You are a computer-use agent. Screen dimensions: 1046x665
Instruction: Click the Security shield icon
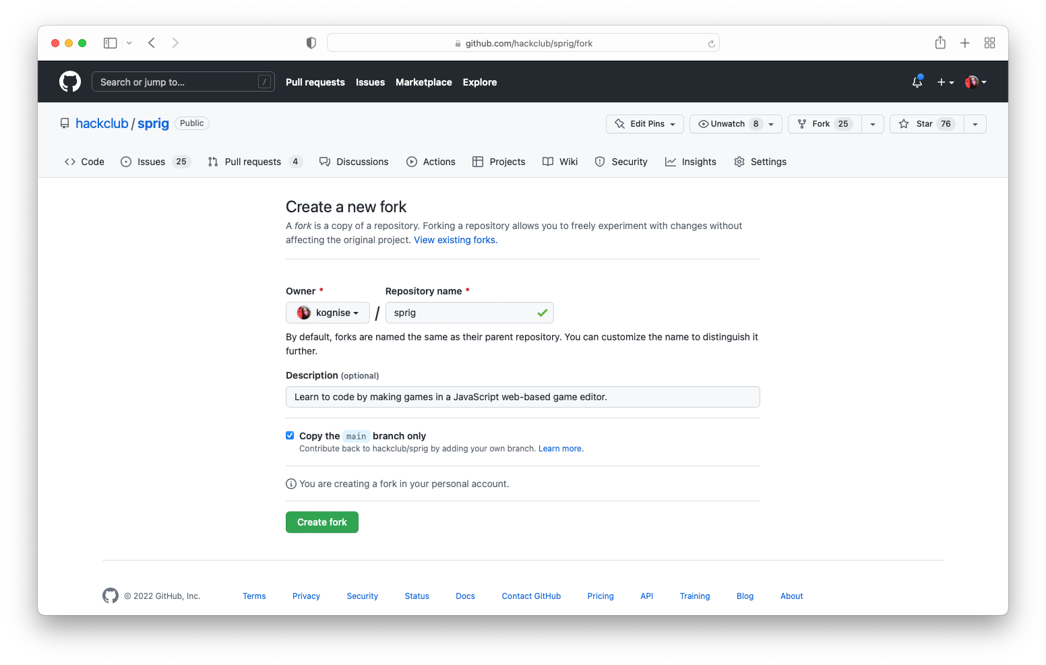(600, 162)
